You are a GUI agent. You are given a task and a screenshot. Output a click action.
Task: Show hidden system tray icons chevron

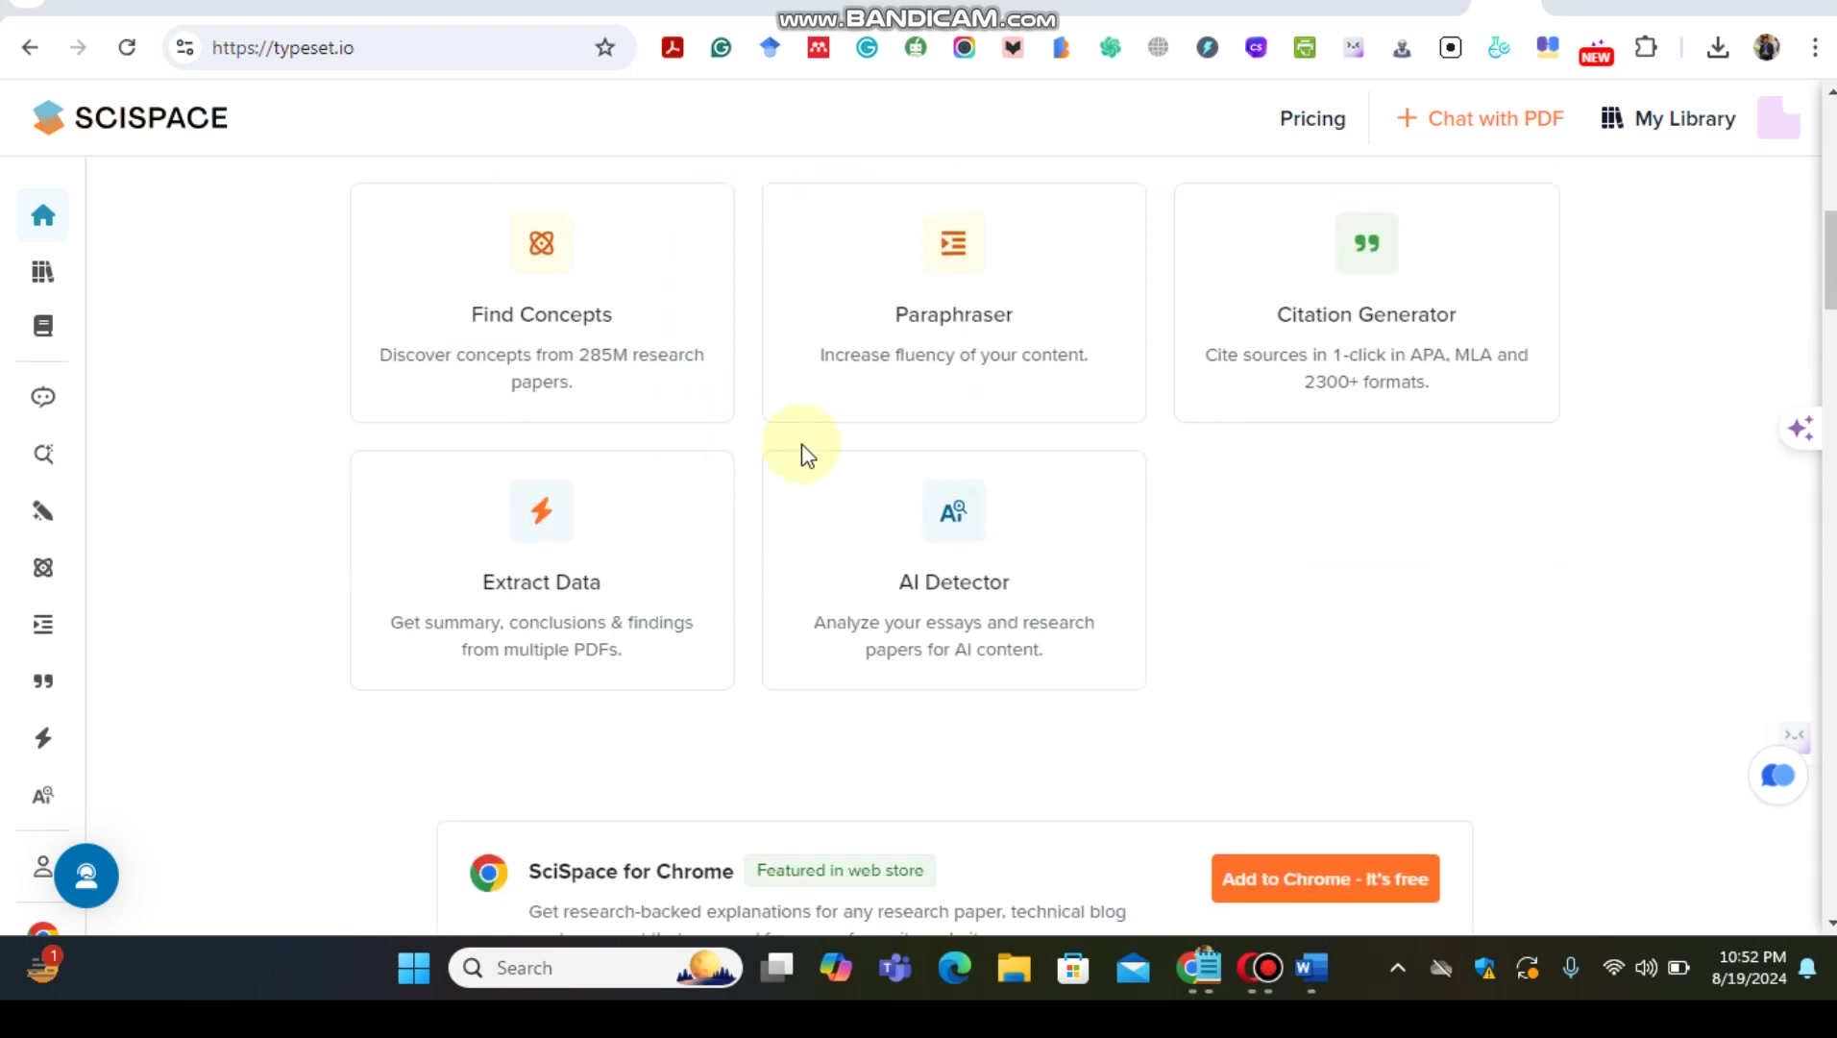click(x=1398, y=968)
